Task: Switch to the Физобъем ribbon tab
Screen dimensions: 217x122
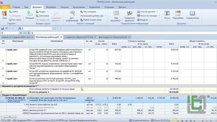Action: click(51, 7)
